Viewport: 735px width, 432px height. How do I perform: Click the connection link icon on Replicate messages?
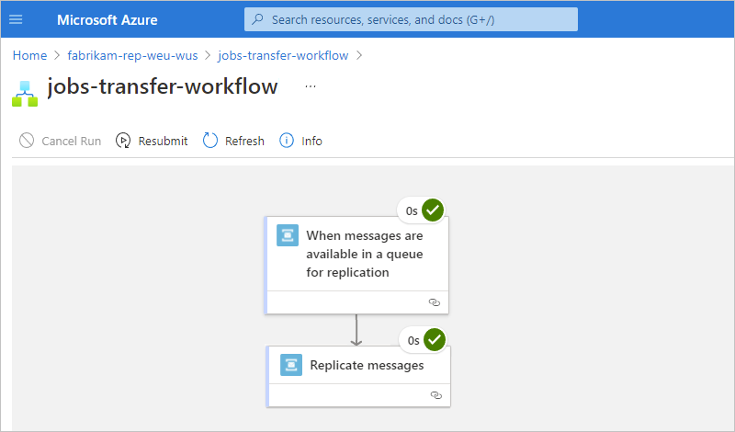pyautogui.click(x=435, y=395)
